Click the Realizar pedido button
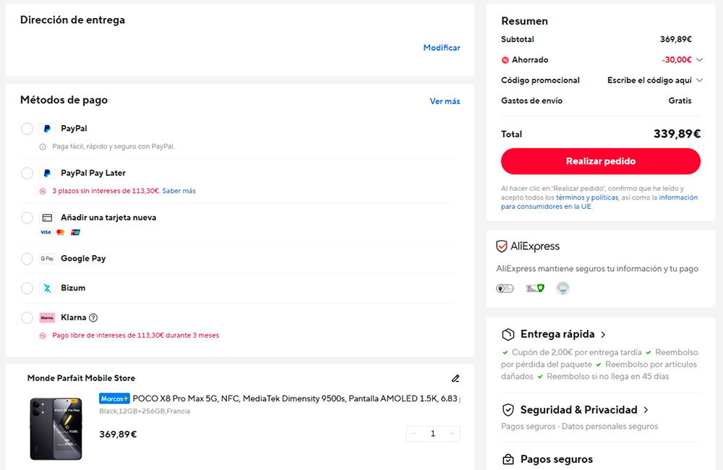Viewport: 723px width, 470px height. coord(601,161)
